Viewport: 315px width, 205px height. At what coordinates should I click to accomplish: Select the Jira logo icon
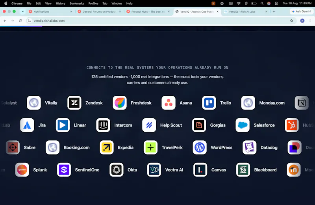27,125
